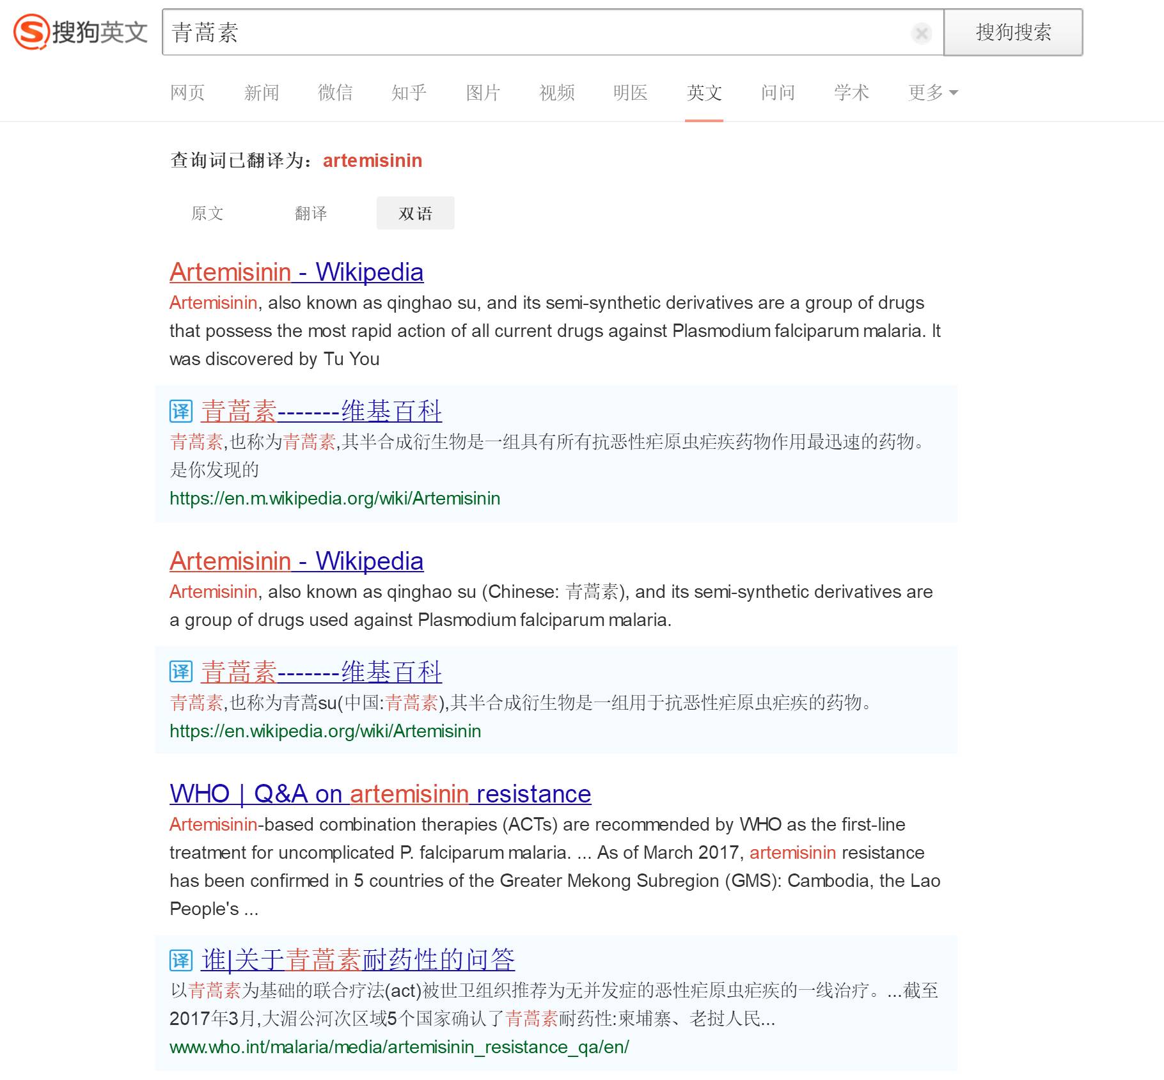The image size is (1164, 1080).
Task: Switch to the 原文 view
Action: pos(207,213)
